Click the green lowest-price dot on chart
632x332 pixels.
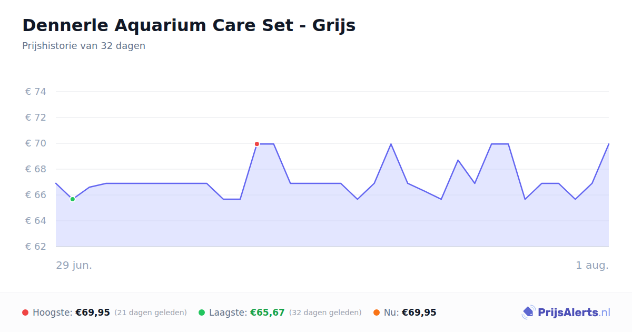(73, 199)
